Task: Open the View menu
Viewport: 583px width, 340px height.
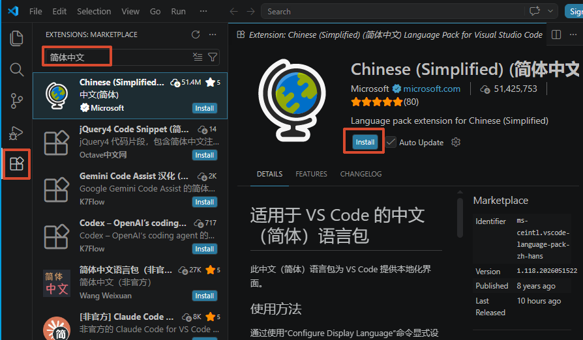Action: pyautogui.click(x=130, y=12)
